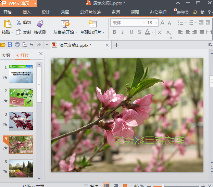Click the print icon in quick access toolbar
This screenshot has width=213, height=187.
[17, 45]
